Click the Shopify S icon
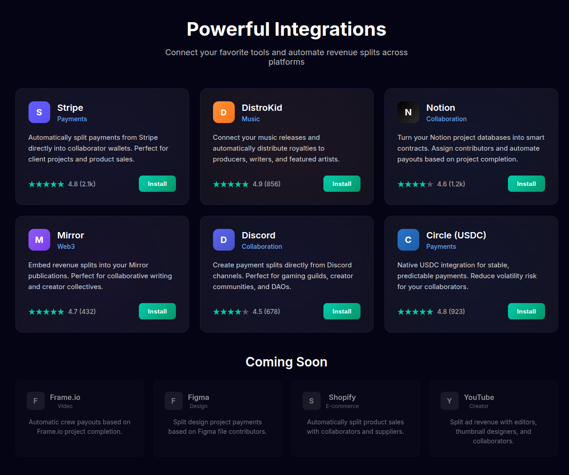Screen dimensions: 569x475 (312, 401)
